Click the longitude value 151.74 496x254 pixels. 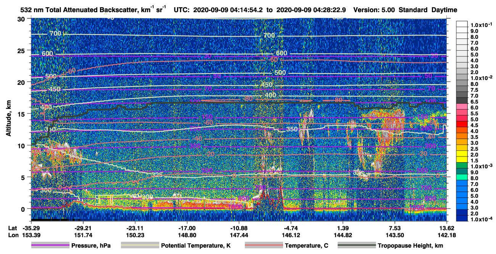pos(83,235)
